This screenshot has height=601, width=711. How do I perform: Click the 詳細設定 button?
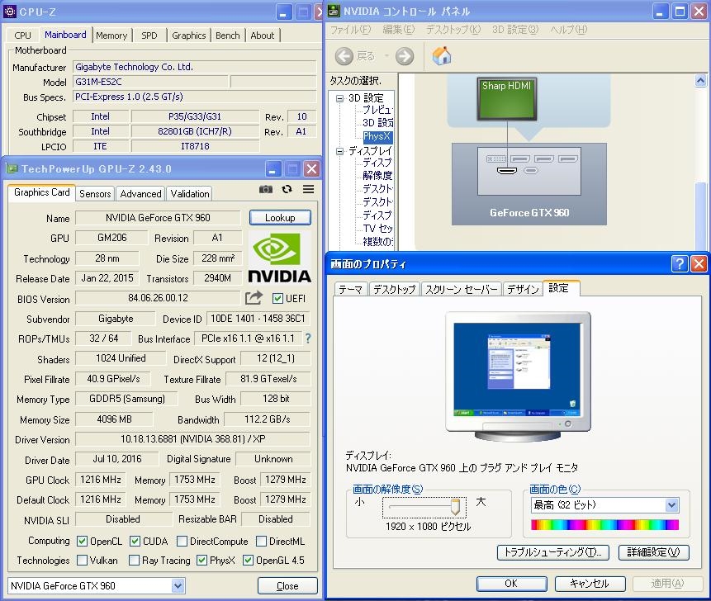point(652,552)
